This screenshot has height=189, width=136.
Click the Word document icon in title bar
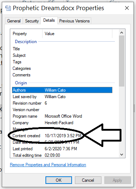tap(8, 8)
